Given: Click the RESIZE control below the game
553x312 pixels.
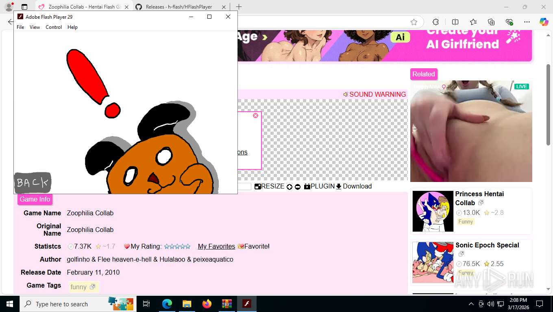Looking at the screenshot, I should tap(269, 186).
